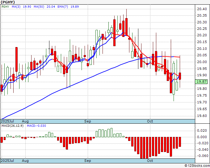Viewport: 210px width, 168px height.
Task: Click the MACD(26,12,9) indicator label
Action: point(12,126)
